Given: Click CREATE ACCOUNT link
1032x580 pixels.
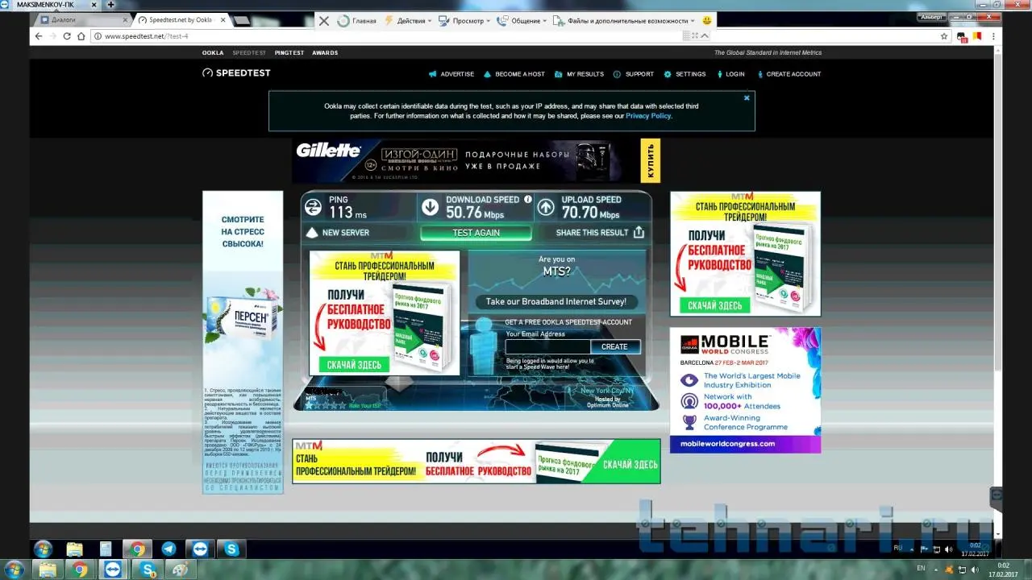Looking at the screenshot, I should tap(789, 74).
